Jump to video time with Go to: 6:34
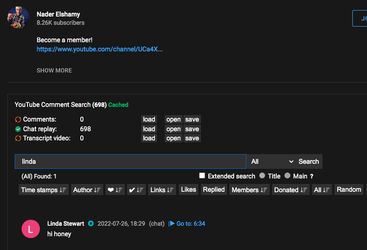Screen dimensions: 367x250 coord(190,223)
